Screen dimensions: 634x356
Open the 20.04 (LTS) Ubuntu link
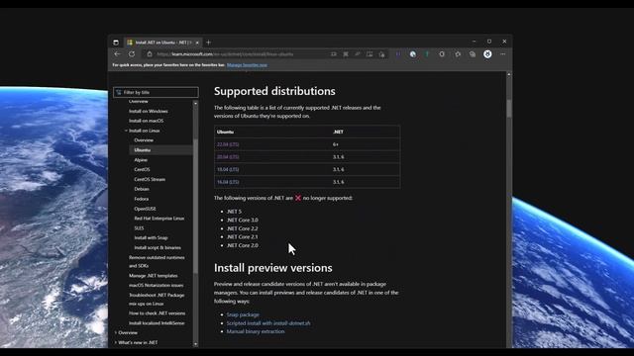click(228, 157)
